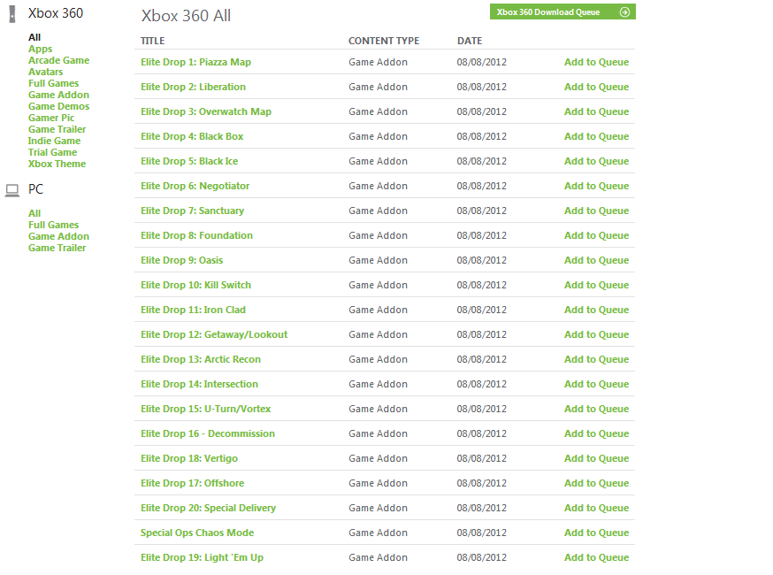Select All under Xbox 360

coord(34,37)
